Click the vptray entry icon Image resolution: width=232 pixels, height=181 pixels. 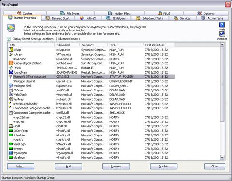tap(11, 54)
